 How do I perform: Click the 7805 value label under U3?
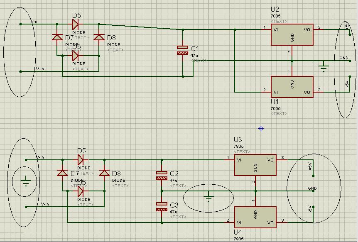click(x=238, y=147)
